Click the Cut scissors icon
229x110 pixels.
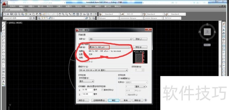(30, 14)
